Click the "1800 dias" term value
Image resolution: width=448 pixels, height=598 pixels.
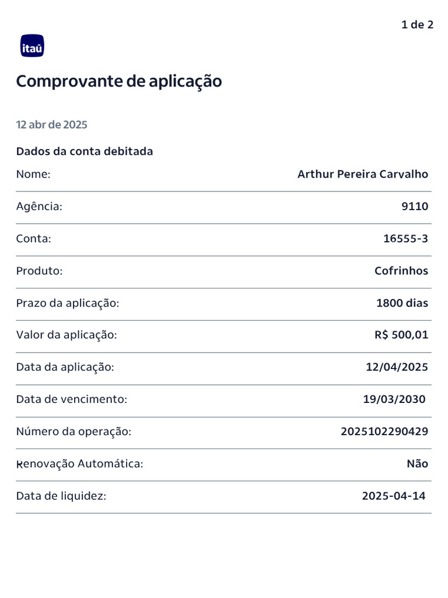coord(402,303)
